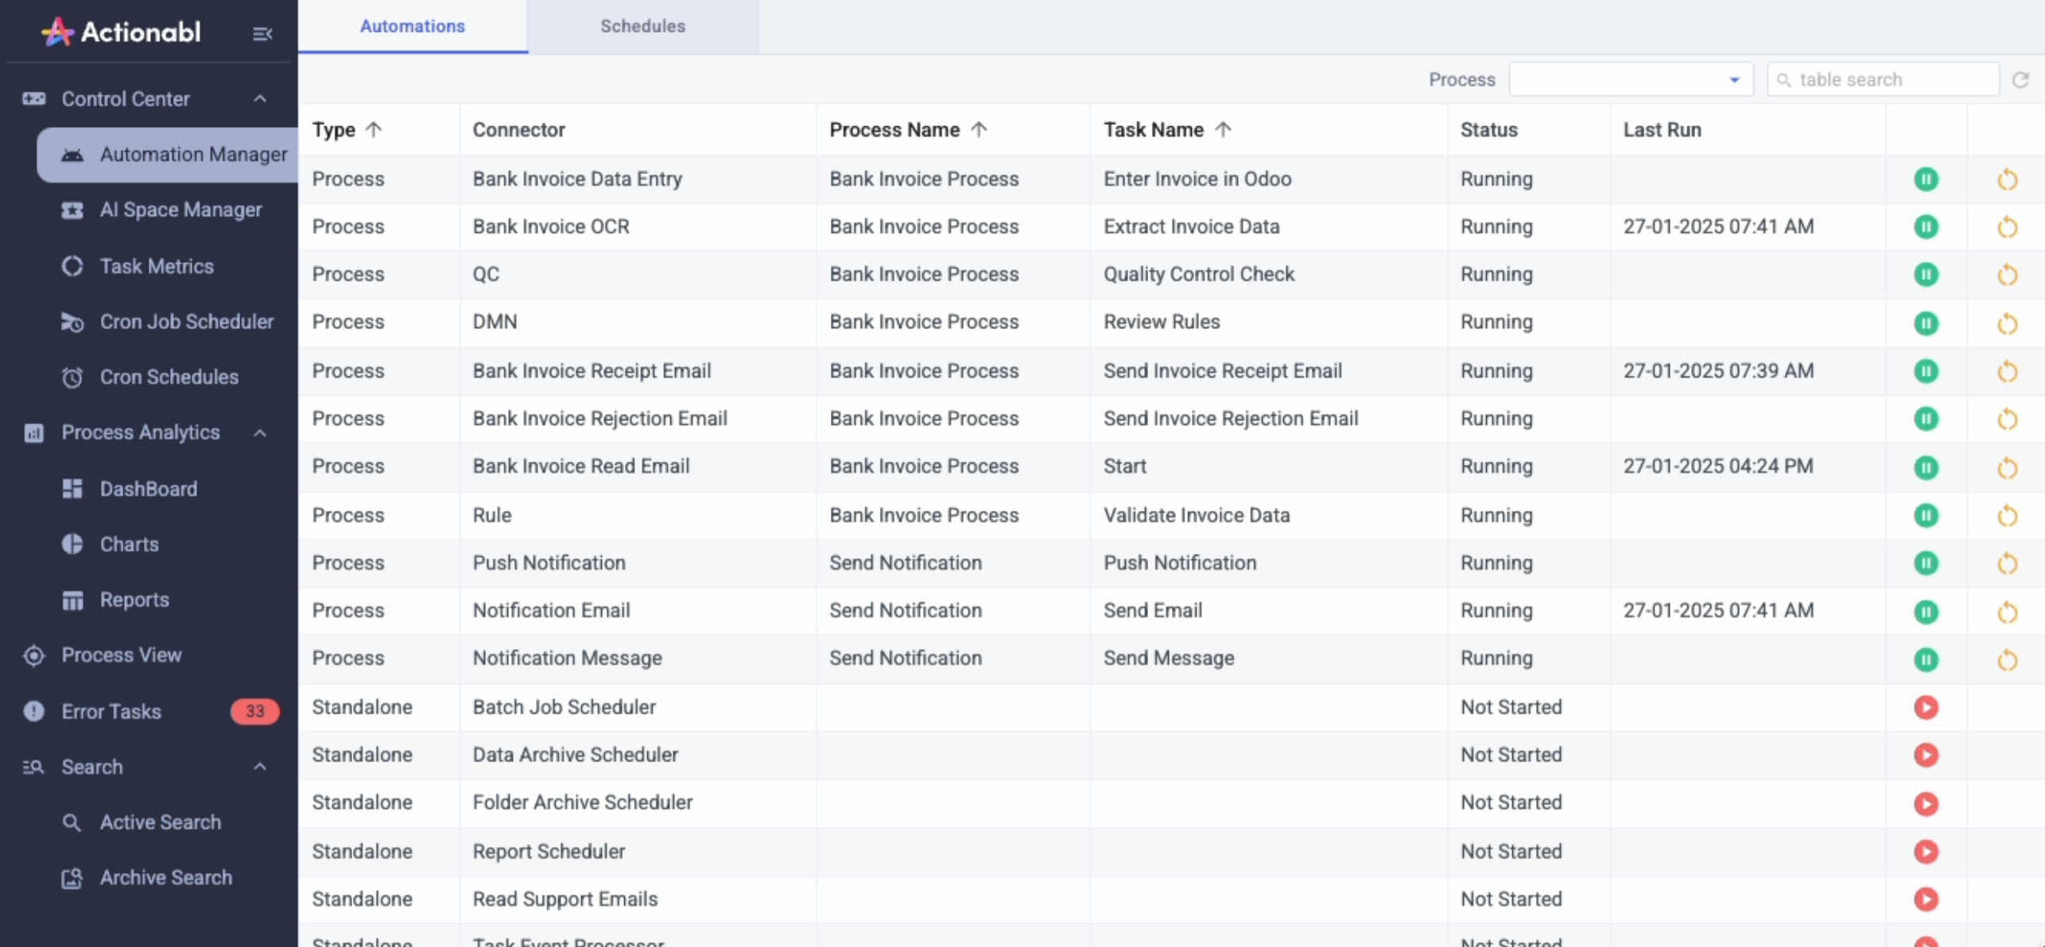This screenshot has width=2045, height=947.
Task: Open Cron Job Scheduler in sidebar
Action: [x=186, y=322]
